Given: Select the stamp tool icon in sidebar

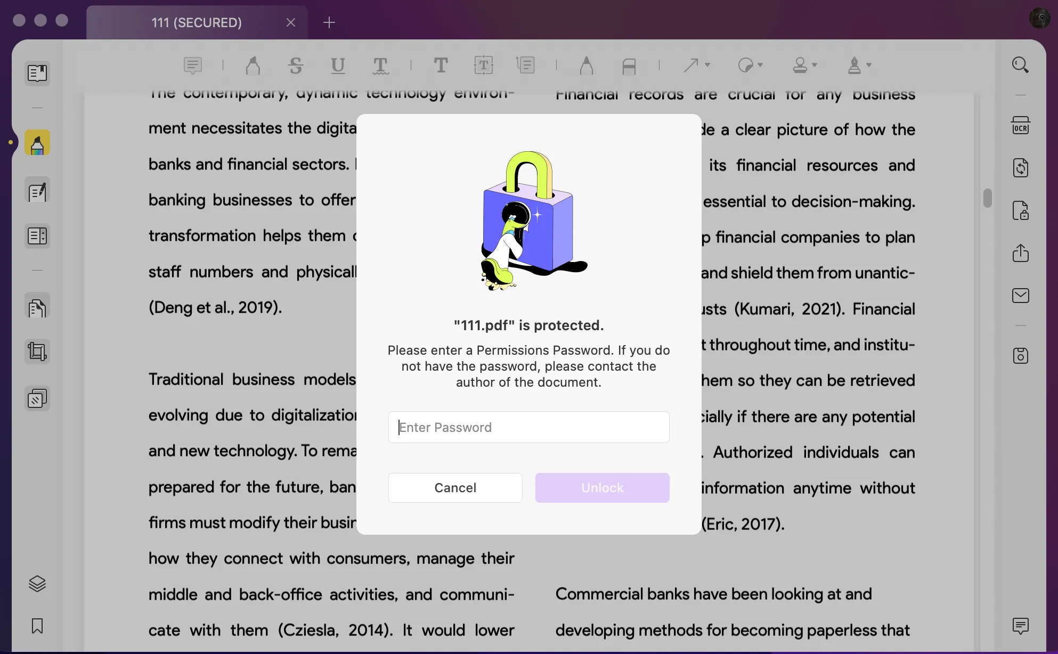Looking at the screenshot, I should (37, 398).
